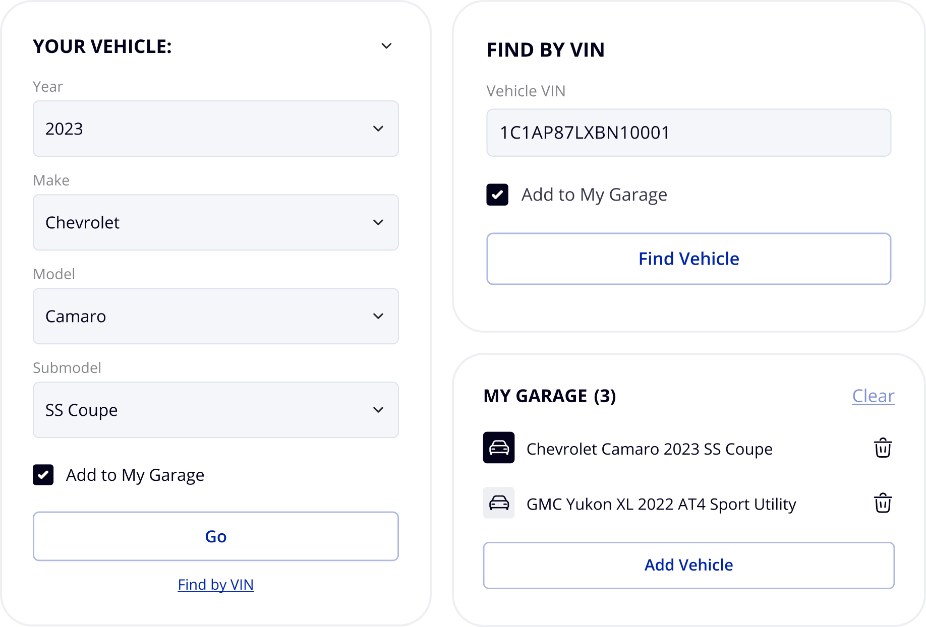Screen dimensions: 926x627
Task: Delete the Chevrolet Camaro from My Garage
Action: pos(882,448)
